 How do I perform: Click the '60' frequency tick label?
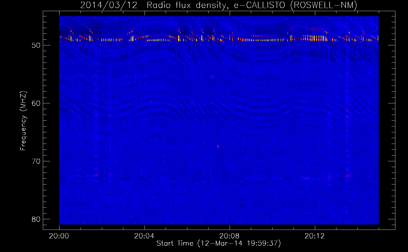[x=36, y=103]
